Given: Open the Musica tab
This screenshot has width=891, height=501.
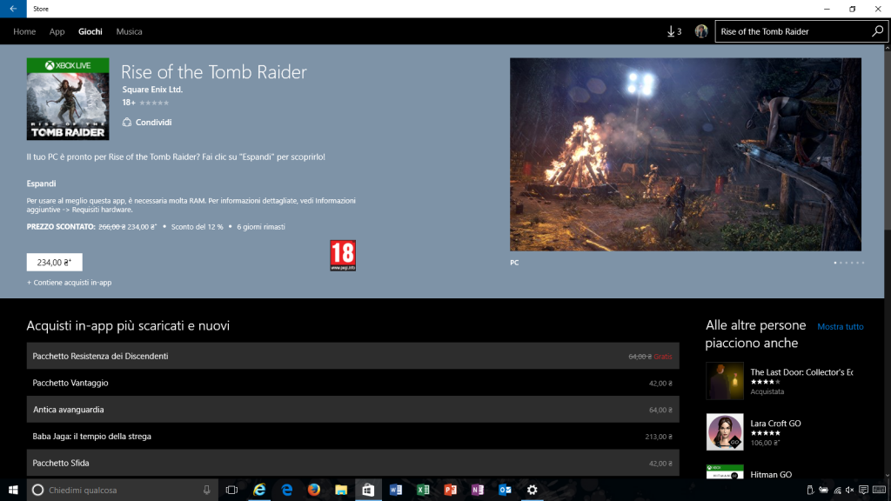Looking at the screenshot, I should tap(129, 31).
